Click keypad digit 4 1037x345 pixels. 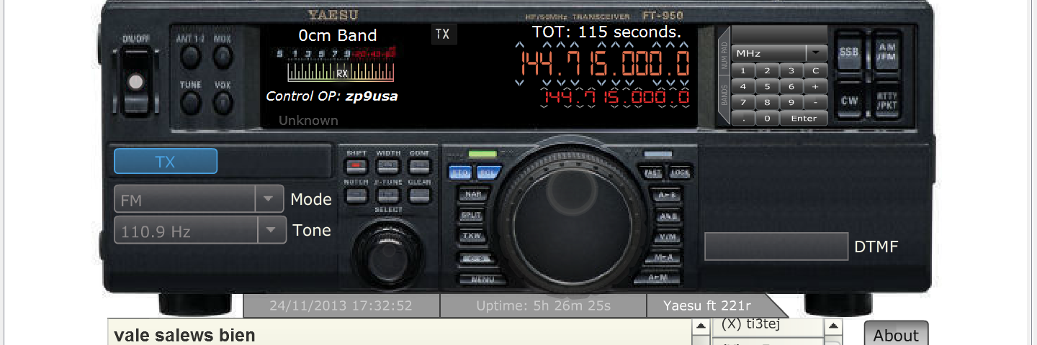click(743, 86)
